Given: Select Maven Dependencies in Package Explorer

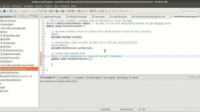Looking at the screenshot, I should pyautogui.click(x=10, y=80).
